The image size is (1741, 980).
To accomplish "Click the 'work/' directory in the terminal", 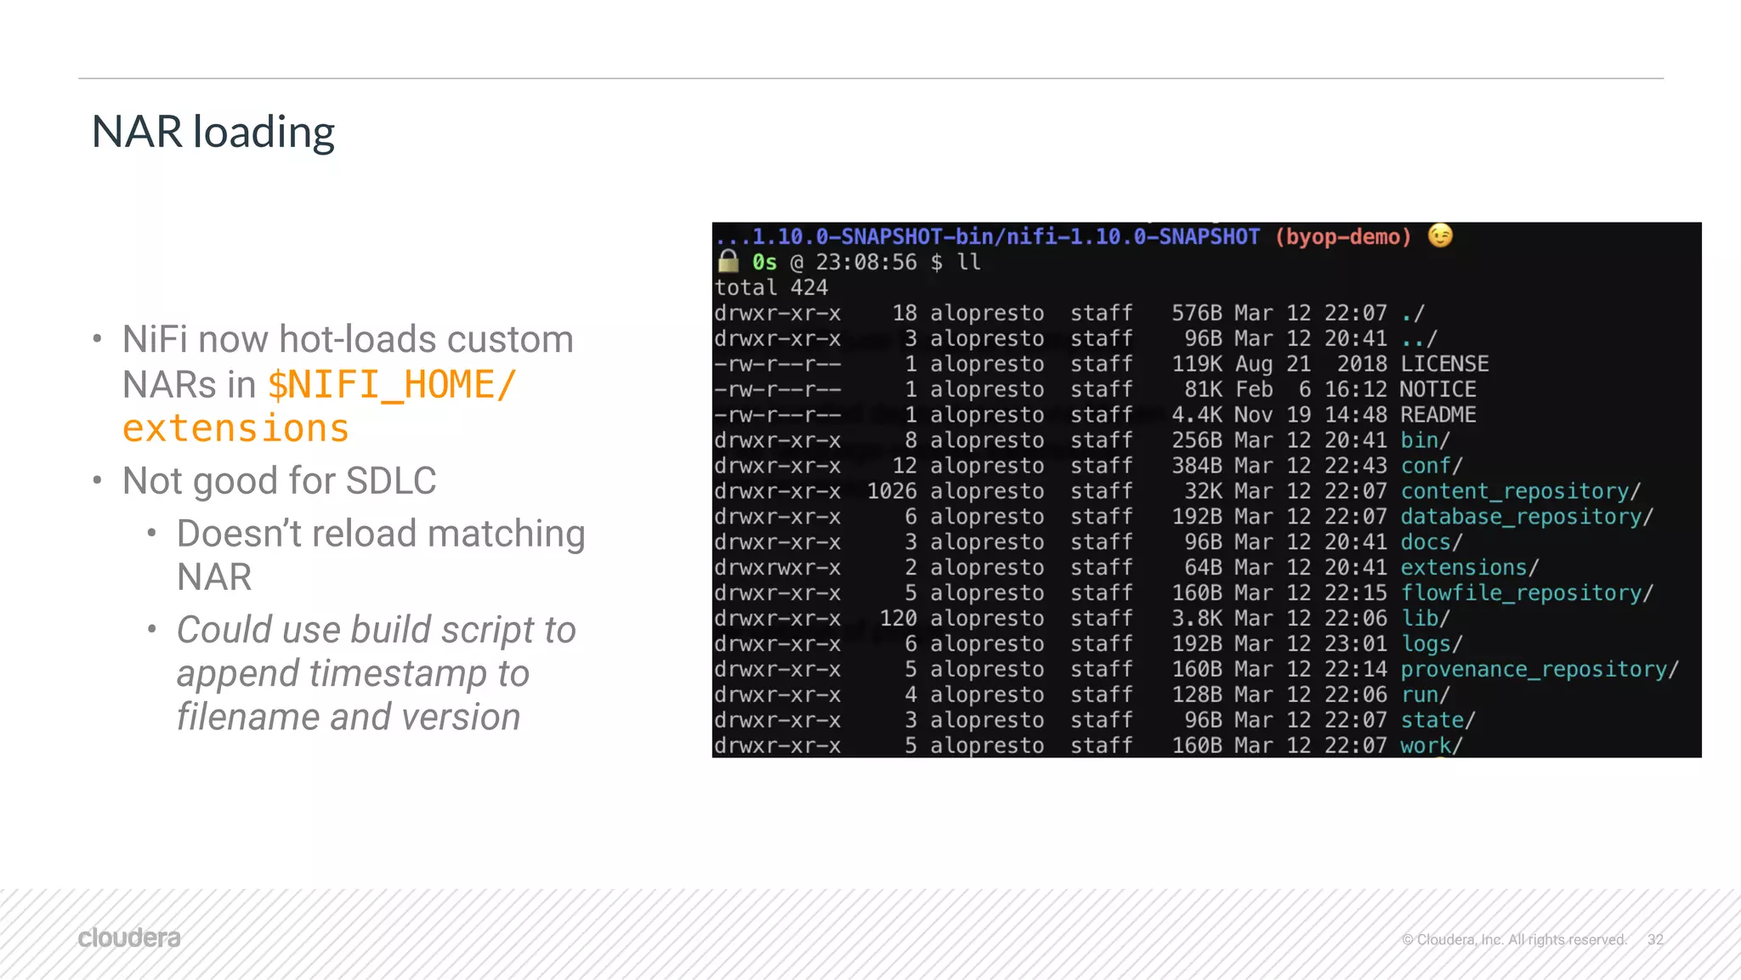I will click(x=1432, y=745).
